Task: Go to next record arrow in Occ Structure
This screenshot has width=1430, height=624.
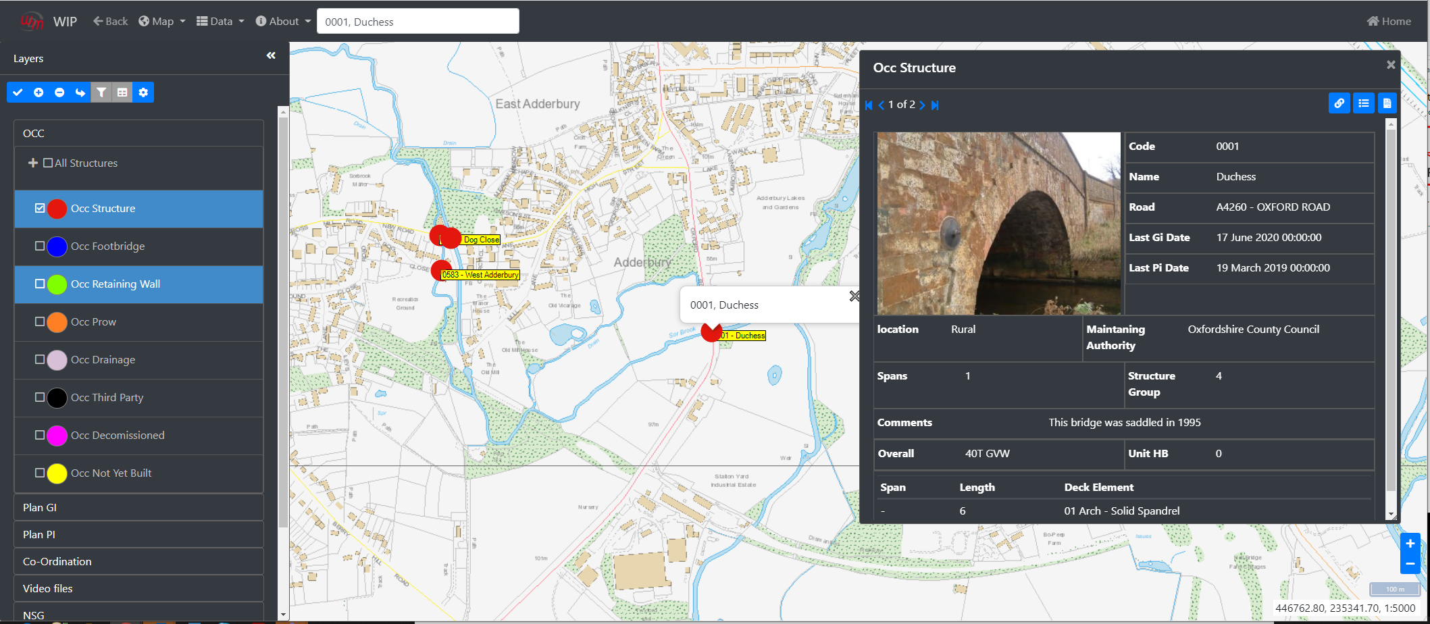Action: [923, 105]
